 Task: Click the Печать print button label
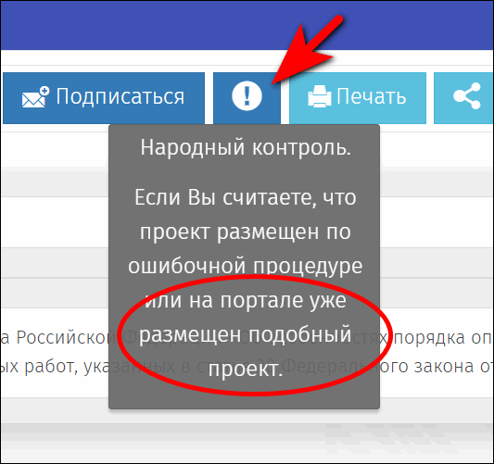click(371, 96)
